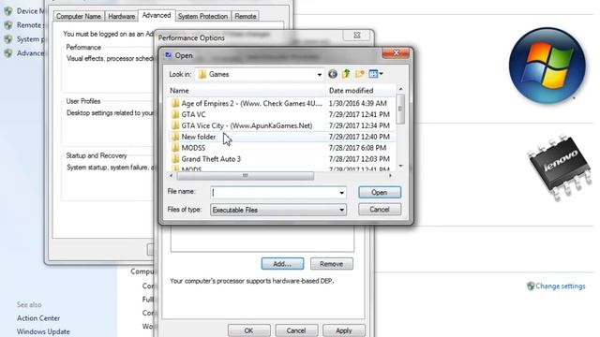Click shield icon beside Change settings

[531, 286]
